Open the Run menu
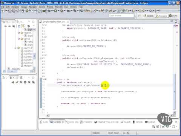Viewport: 181px width, 136px height. [66, 7]
